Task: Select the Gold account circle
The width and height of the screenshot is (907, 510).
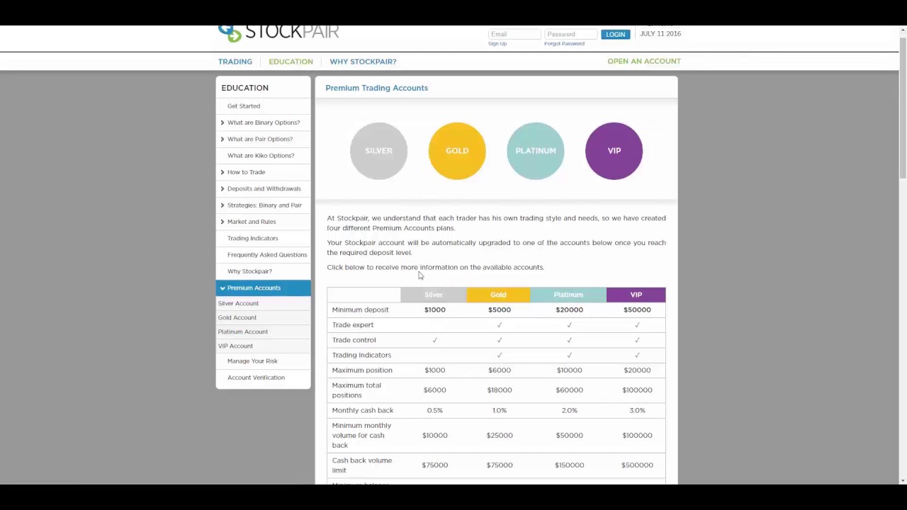Action: (x=457, y=151)
